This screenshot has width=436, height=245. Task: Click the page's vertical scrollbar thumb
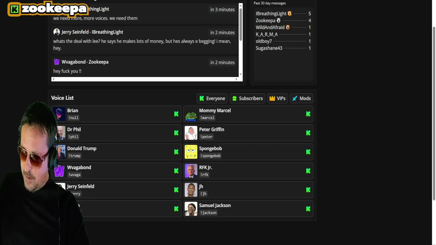click(434, 114)
